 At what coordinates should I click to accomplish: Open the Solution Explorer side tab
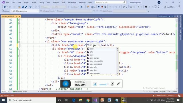point(180,21)
